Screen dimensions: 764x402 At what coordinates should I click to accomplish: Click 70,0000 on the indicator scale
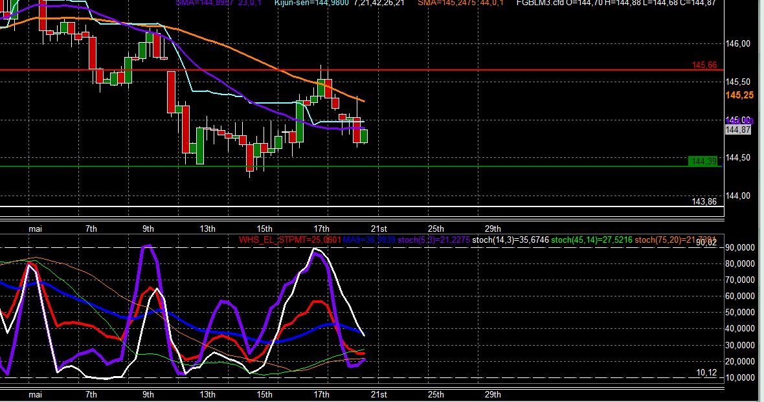[x=740, y=280]
